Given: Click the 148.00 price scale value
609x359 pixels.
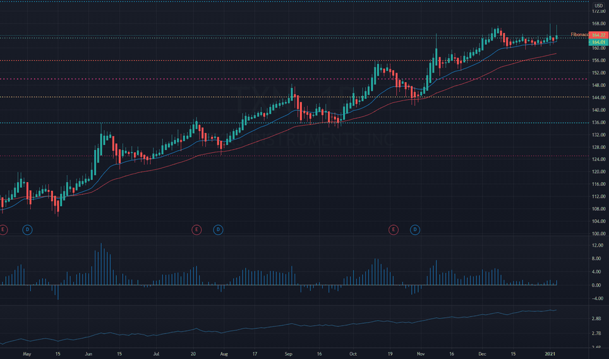Looking at the screenshot, I should tap(599, 86).
